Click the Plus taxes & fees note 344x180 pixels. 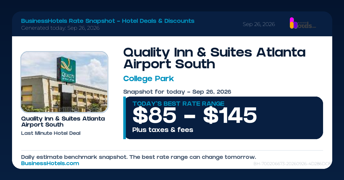click(163, 130)
